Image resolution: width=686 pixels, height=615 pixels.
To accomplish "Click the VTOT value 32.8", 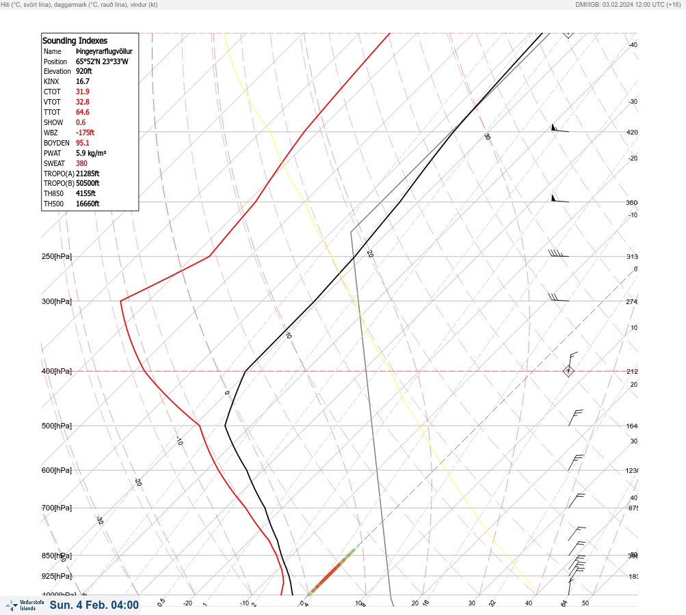I will point(83,102).
